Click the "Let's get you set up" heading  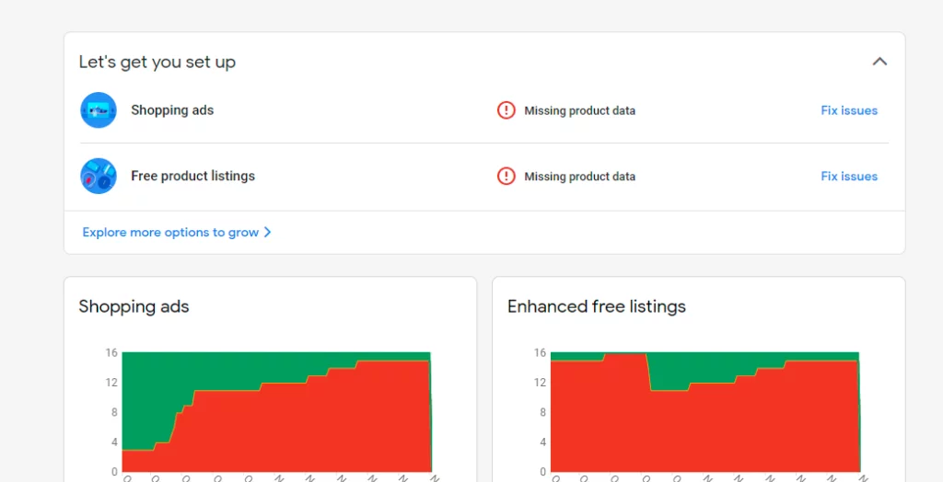[157, 63]
